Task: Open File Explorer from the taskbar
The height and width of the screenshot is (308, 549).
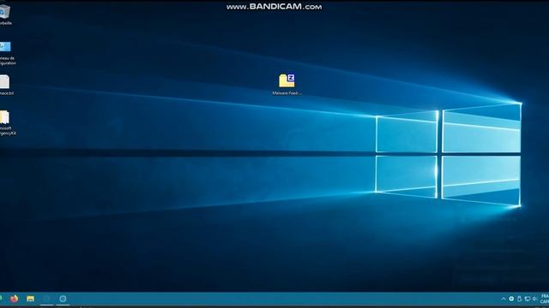Action: pos(31,299)
